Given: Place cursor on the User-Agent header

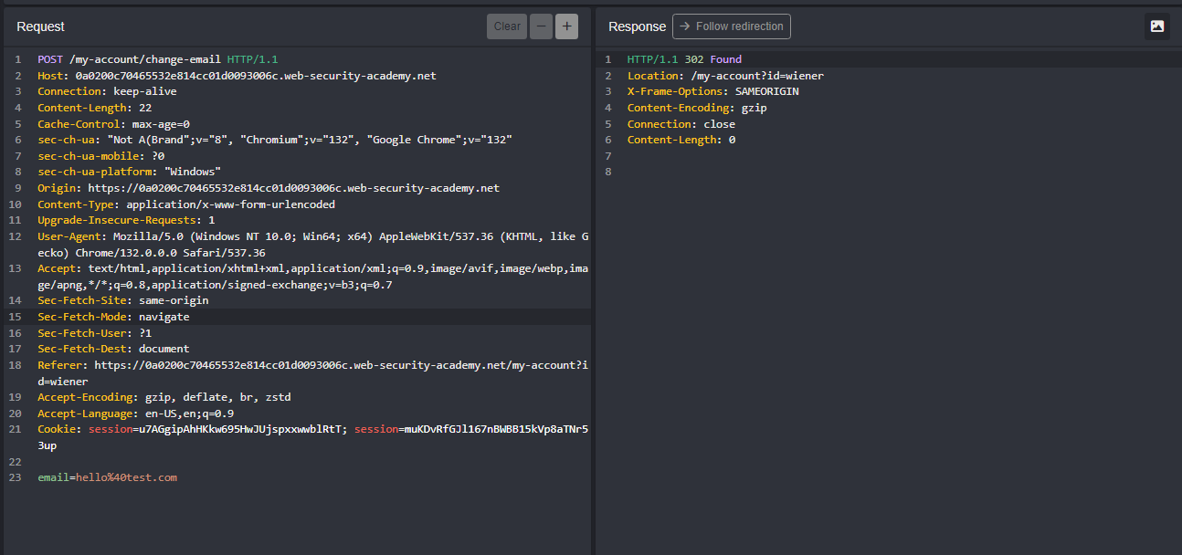Looking at the screenshot, I should coord(311,236).
